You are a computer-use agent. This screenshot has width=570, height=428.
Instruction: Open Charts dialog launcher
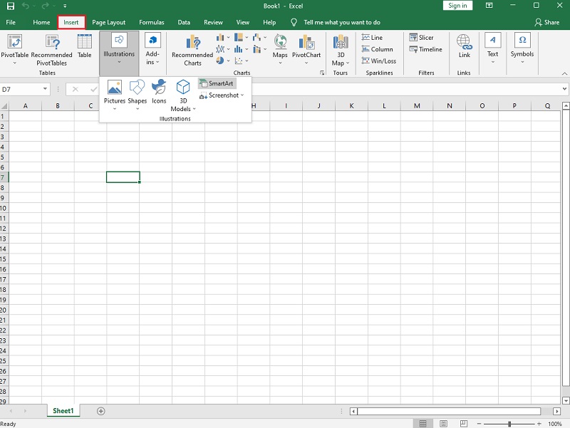[x=322, y=73]
